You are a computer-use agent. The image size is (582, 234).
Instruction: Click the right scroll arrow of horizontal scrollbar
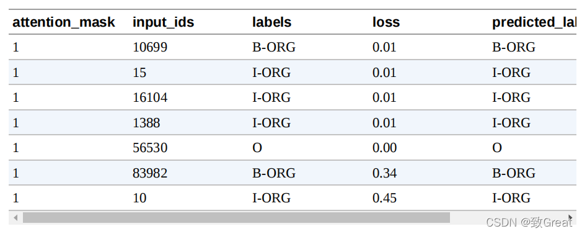[x=570, y=218]
